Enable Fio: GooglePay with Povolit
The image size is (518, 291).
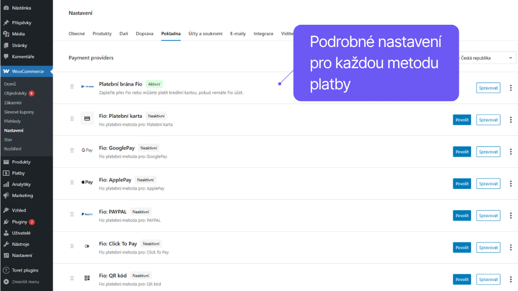(x=462, y=152)
